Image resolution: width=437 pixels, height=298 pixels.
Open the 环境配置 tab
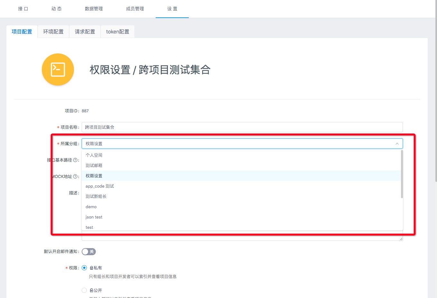(53, 32)
